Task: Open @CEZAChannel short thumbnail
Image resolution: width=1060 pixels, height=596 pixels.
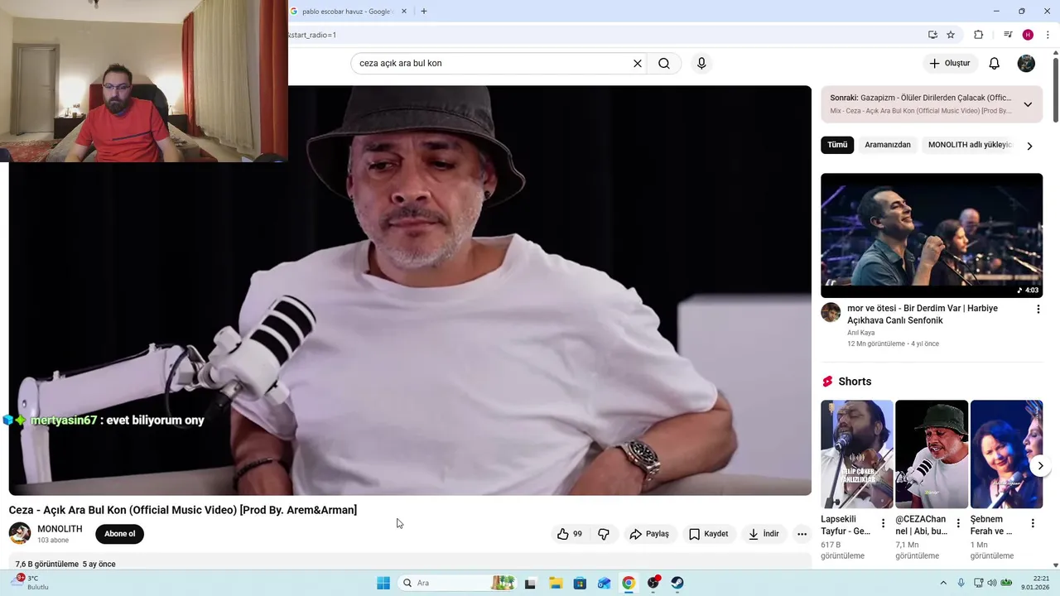Action: [932, 454]
